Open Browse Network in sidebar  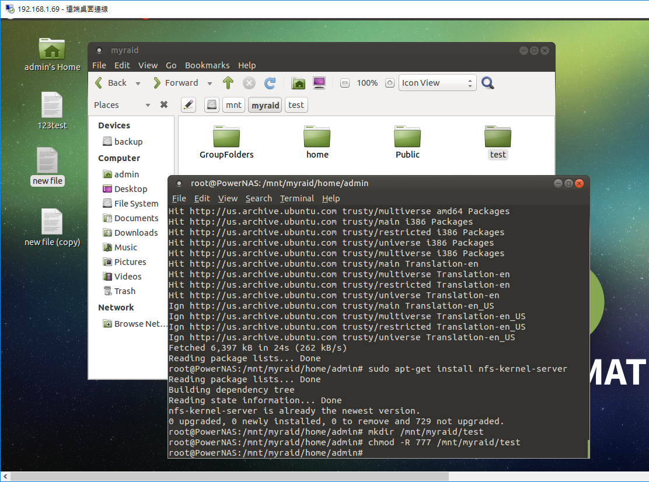pos(134,324)
